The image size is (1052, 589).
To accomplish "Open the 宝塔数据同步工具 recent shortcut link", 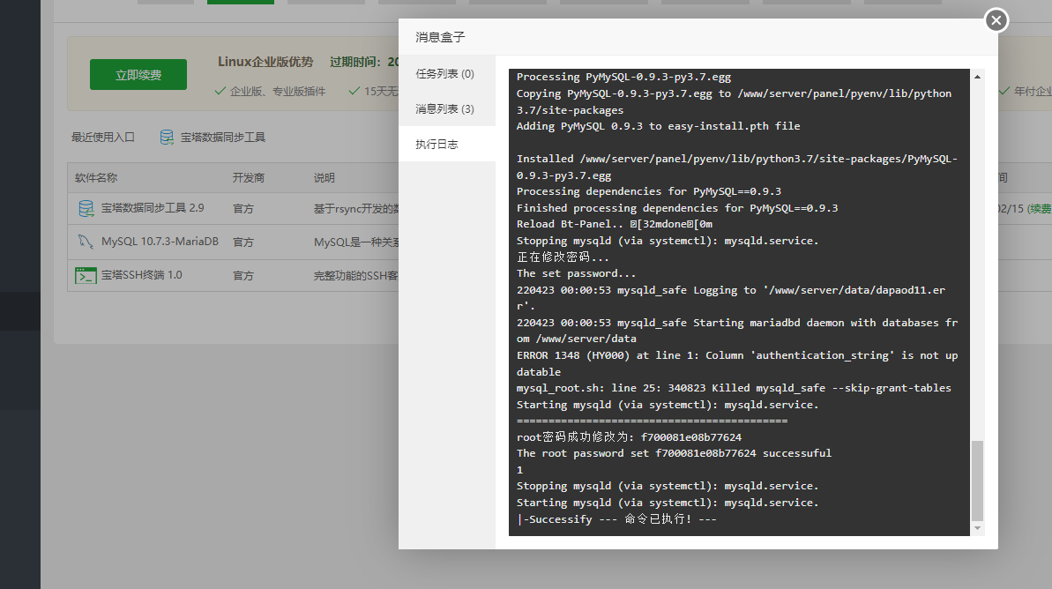I will click(x=223, y=138).
